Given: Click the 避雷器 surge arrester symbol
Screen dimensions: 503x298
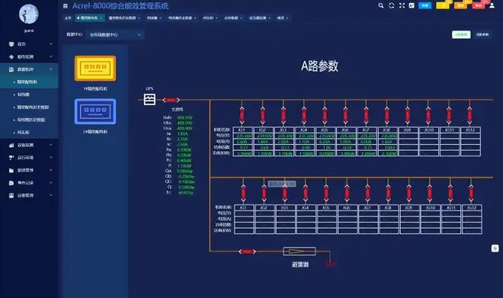Looking at the screenshot, I should point(300,252).
